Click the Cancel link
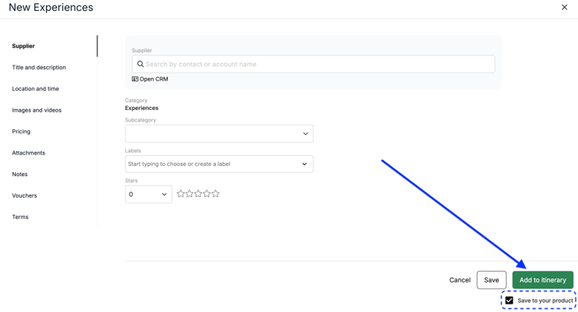This screenshot has height=312, width=578. 460,280
